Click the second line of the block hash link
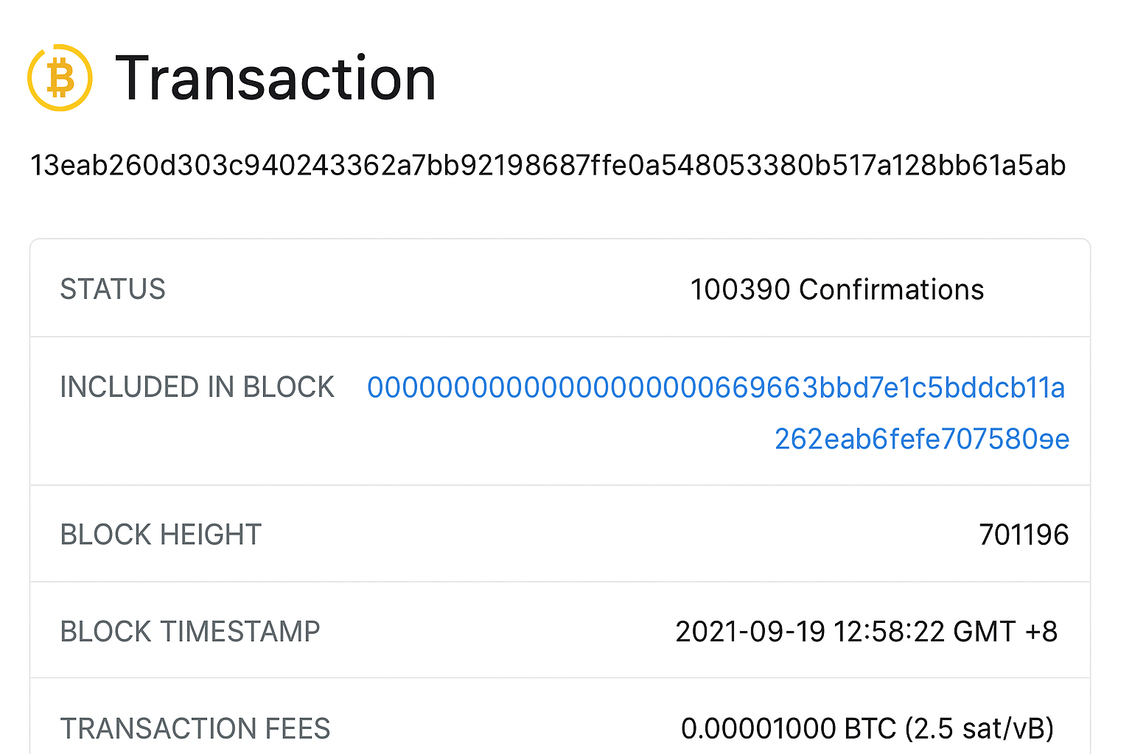This screenshot has width=1132, height=754. pyautogui.click(x=920, y=439)
